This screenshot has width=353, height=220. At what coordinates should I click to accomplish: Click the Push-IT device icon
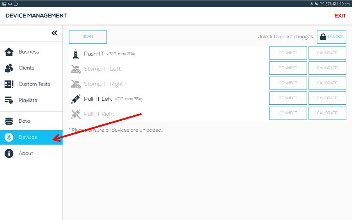[x=76, y=54]
